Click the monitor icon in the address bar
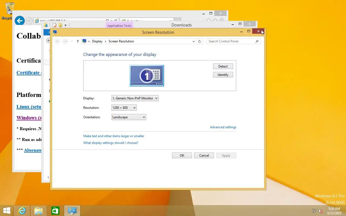Screen dimensions: 346x216 click(x=84, y=41)
